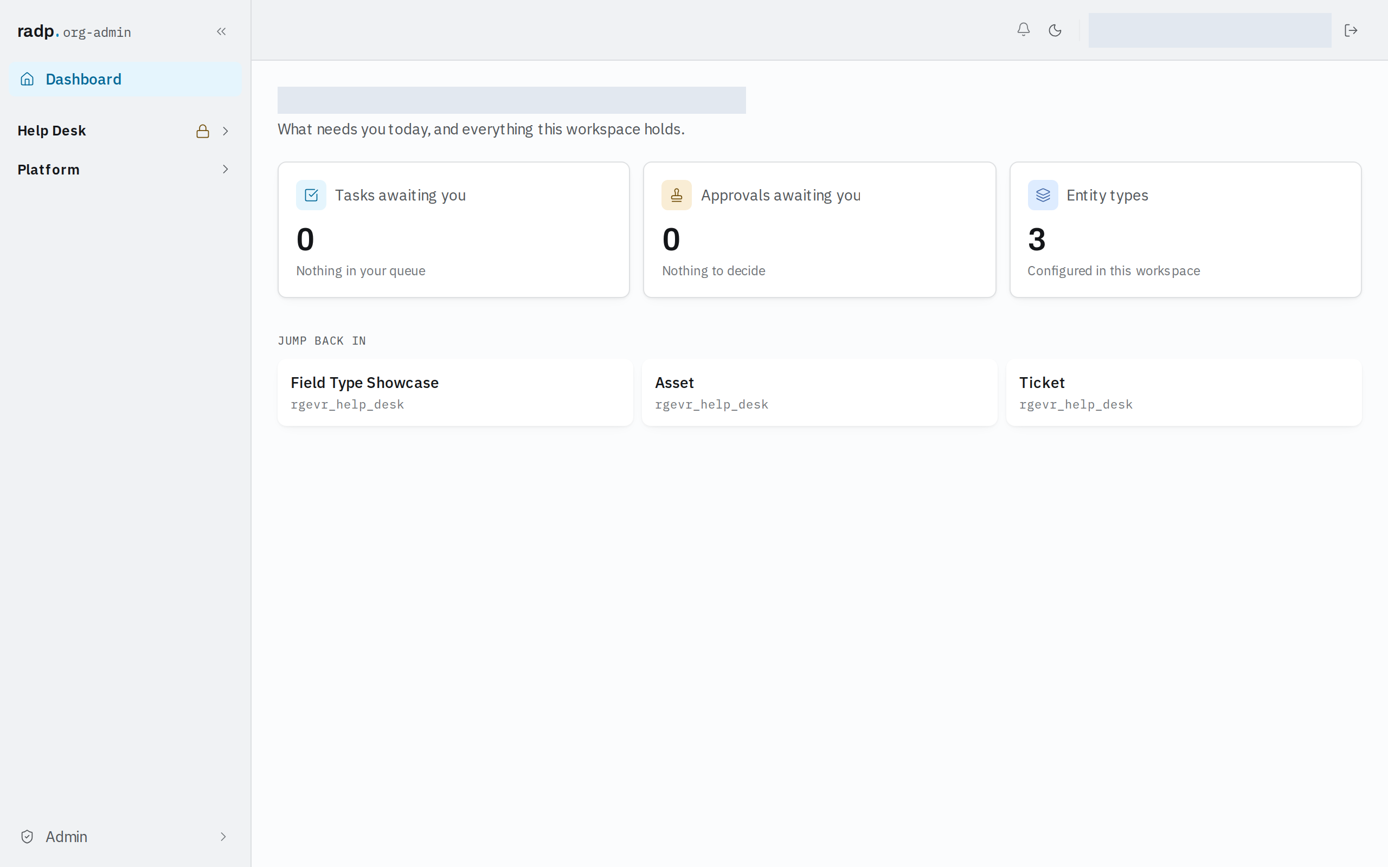Expand the Platform section chevron

[x=226, y=169]
